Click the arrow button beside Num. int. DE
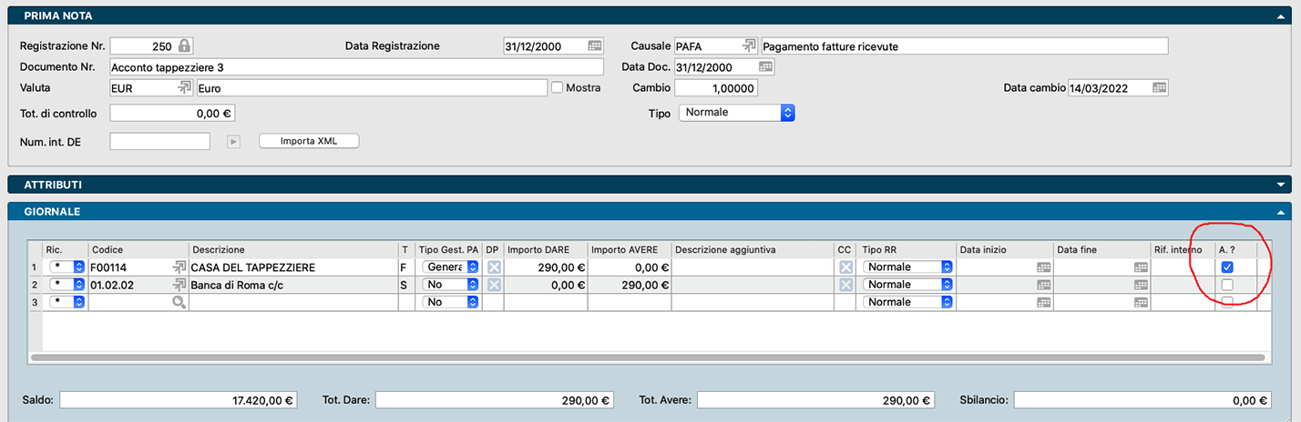The height and width of the screenshot is (422, 1301). (233, 141)
